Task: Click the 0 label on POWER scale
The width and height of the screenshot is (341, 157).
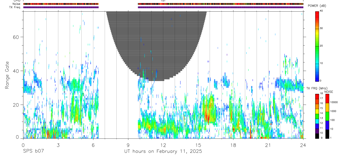Action: (x=321, y=81)
